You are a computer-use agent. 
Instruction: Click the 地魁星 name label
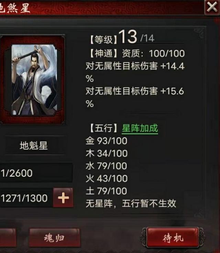pos(34,146)
